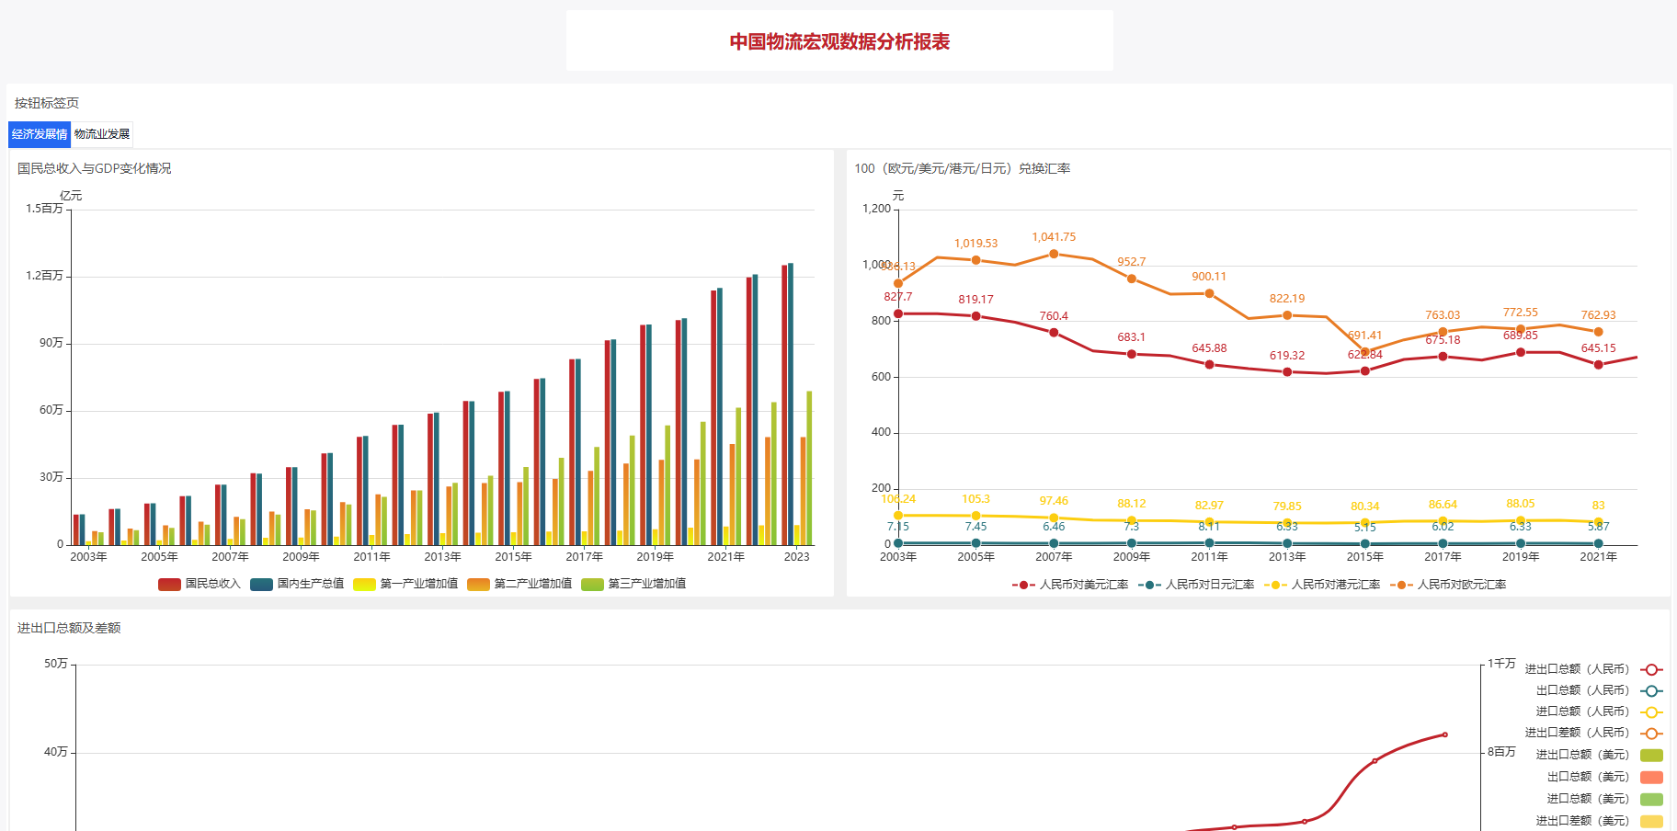Toggle 人民币对欧元汇率 legend line
Image resolution: width=1677 pixels, height=831 pixels.
point(1448,585)
